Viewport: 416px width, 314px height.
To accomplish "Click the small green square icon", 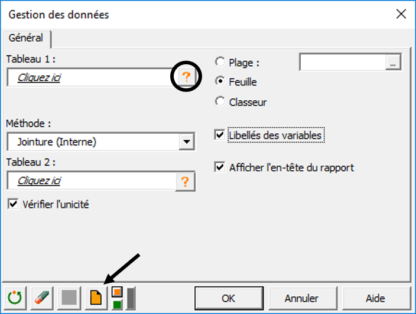I will [117, 304].
